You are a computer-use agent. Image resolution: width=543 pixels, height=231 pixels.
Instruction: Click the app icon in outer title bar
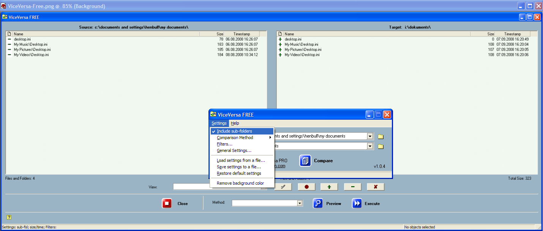(3, 6)
